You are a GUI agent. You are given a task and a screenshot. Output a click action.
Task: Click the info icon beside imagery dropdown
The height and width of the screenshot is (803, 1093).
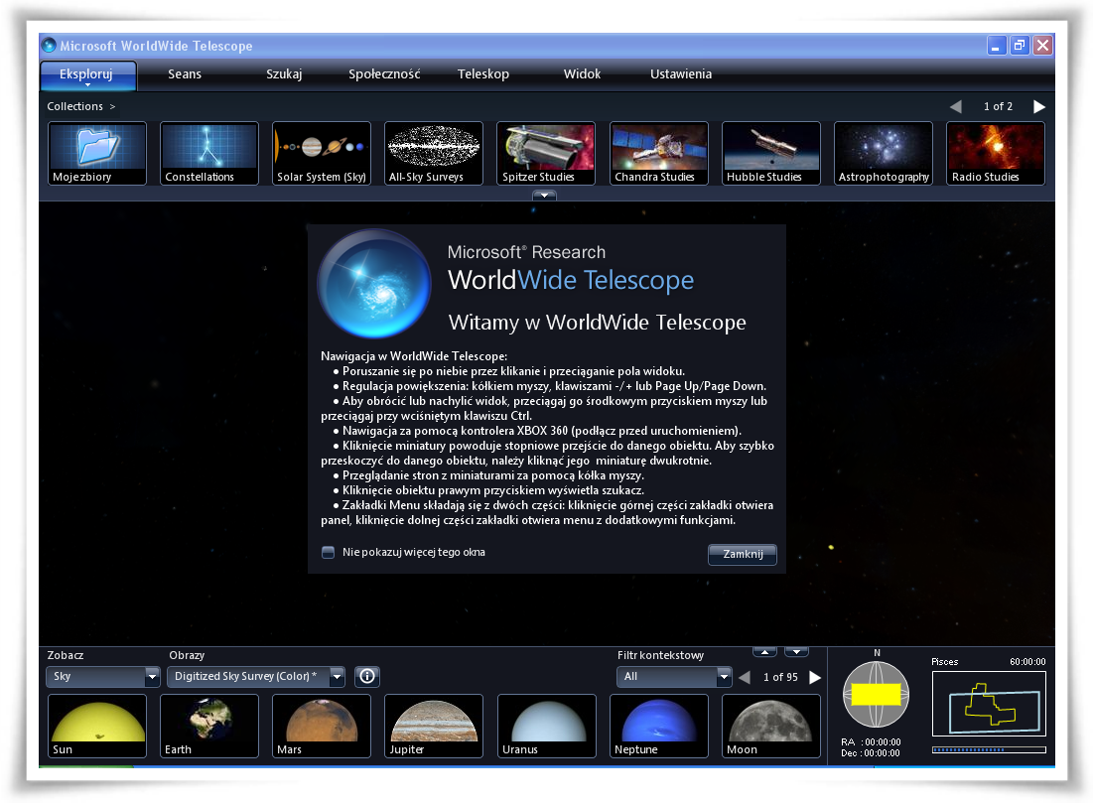coord(367,677)
